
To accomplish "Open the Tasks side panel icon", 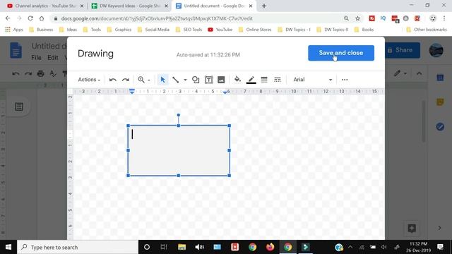I will pyautogui.click(x=440, y=126).
